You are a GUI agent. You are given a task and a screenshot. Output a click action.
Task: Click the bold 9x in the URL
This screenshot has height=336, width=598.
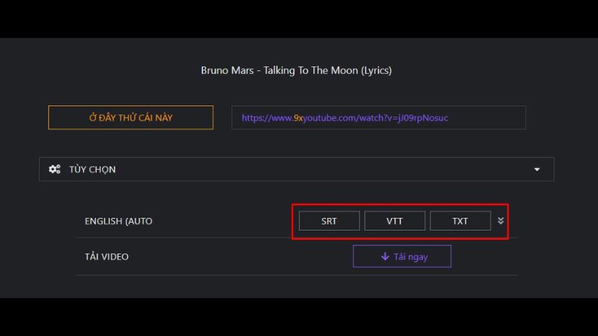(x=298, y=118)
